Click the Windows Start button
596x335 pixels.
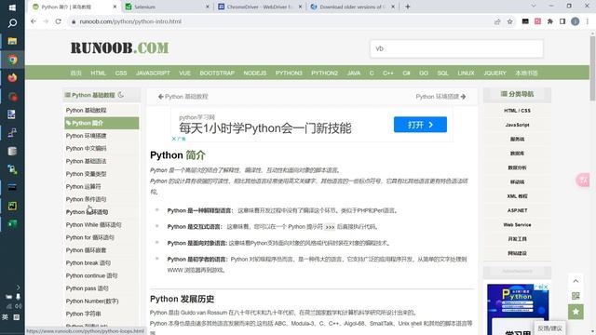[12, 7]
